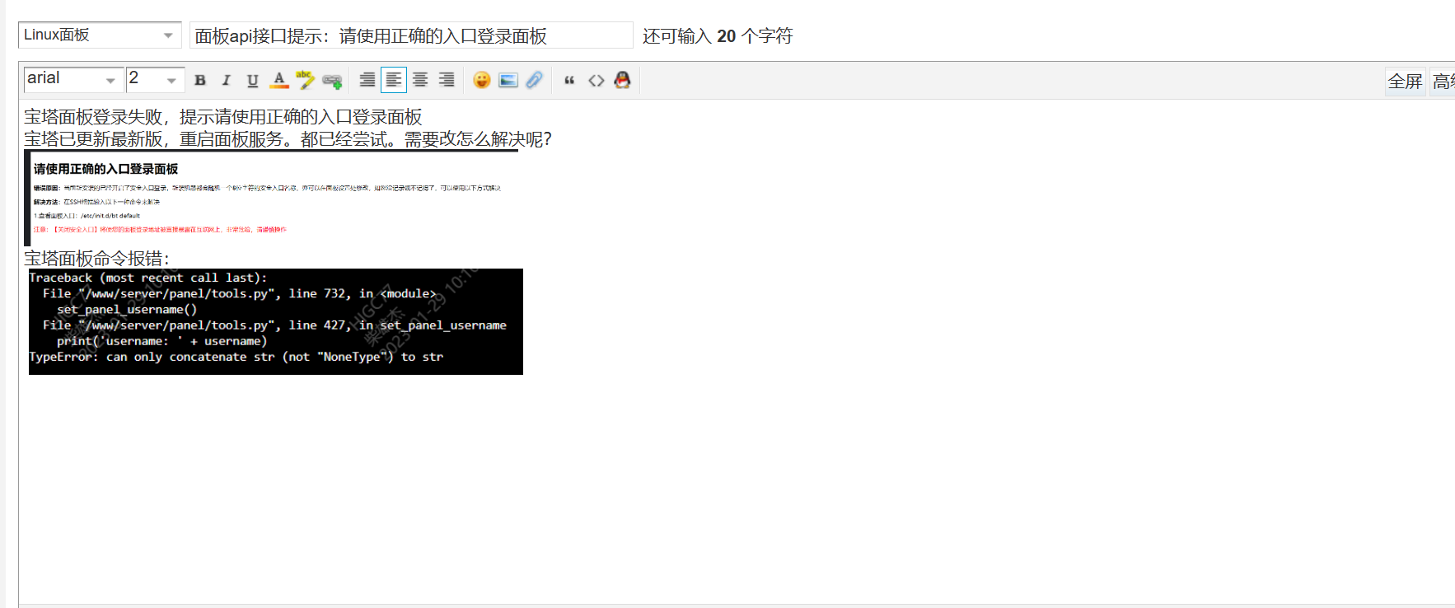Click the 全屏 fullscreen button
This screenshot has width=1455, height=608.
click(1405, 81)
